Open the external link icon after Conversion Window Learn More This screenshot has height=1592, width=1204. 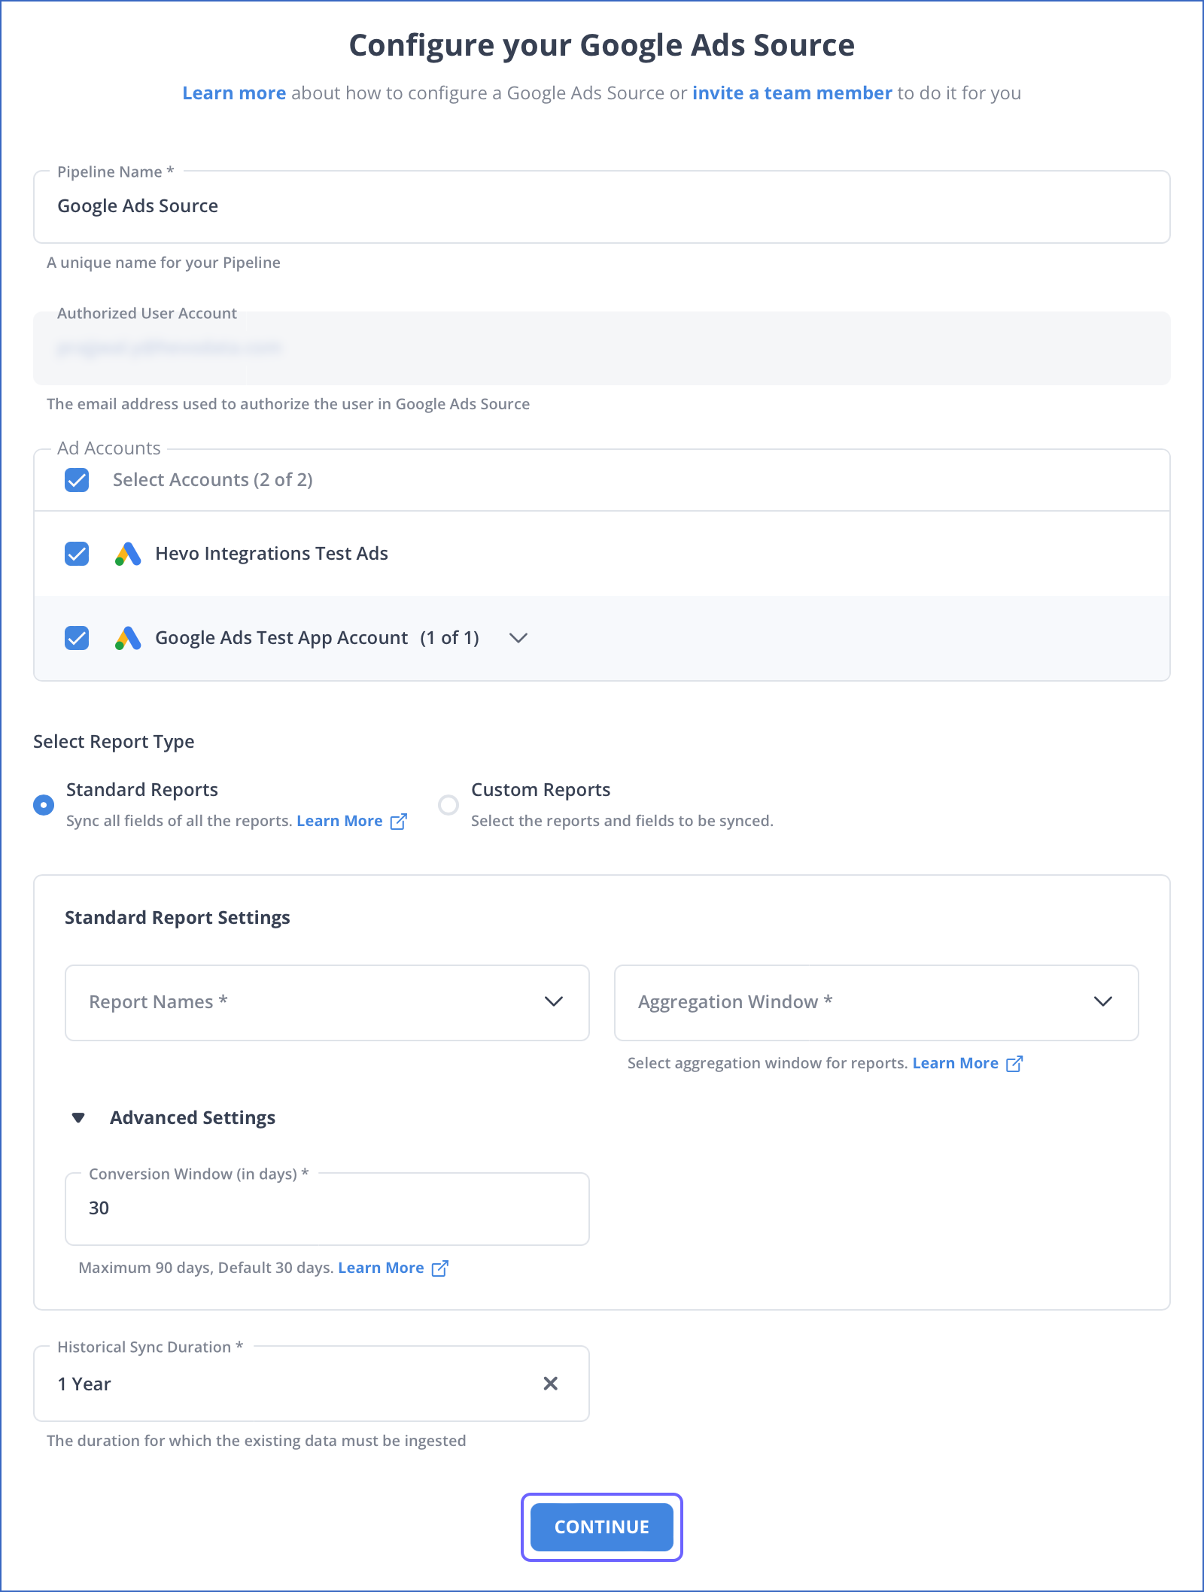point(440,1268)
